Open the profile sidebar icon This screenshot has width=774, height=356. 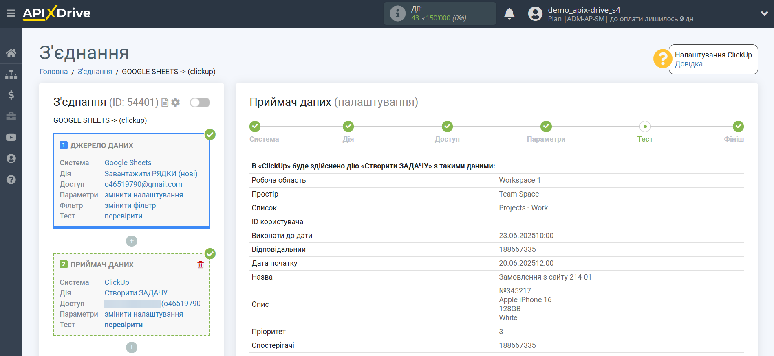click(x=11, y=159)
